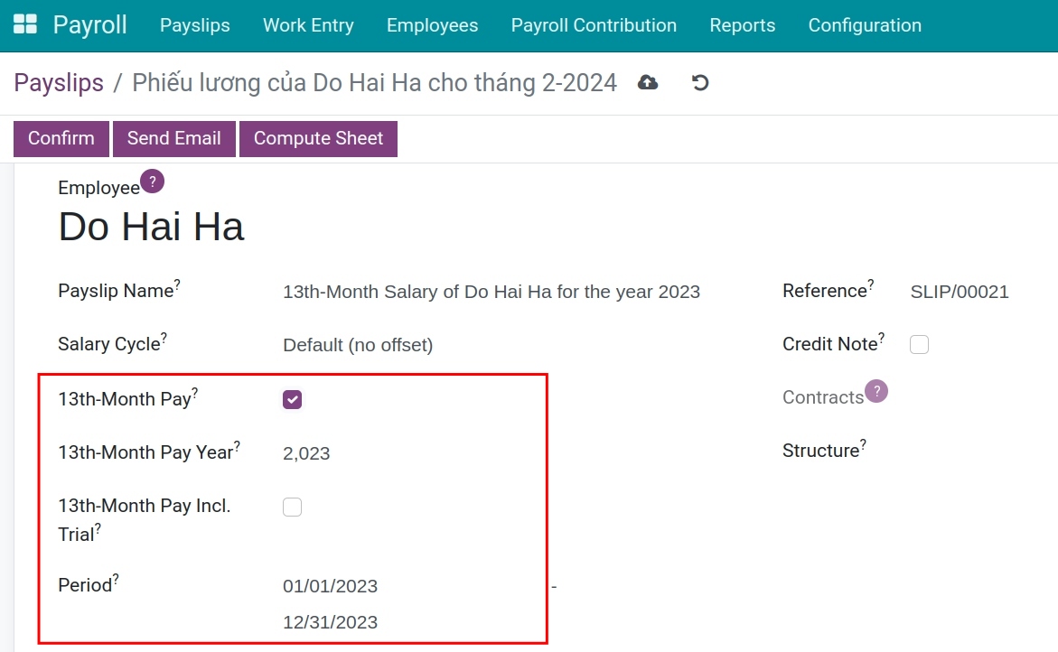Open the apps grid icon
This screenshot has height=652, width=1058.
[25, 24]
